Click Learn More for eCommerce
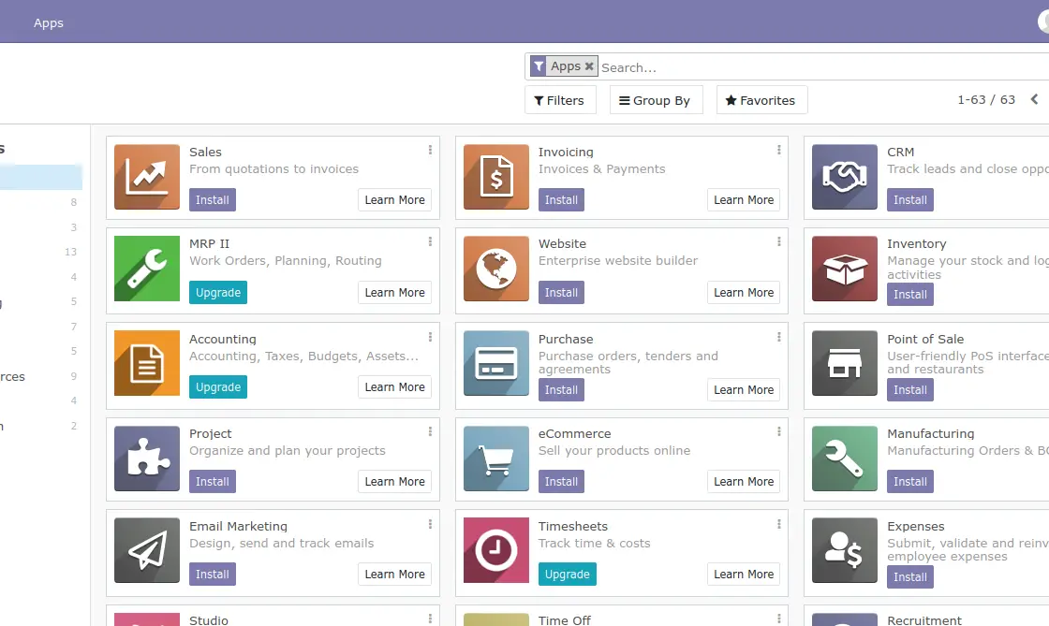1049x626 pixels. pyautogui.click(x=744, y=482)
